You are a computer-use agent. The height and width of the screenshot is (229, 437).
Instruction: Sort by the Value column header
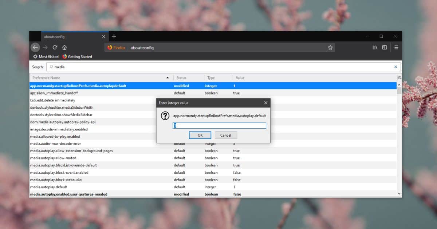click(315, 78)
